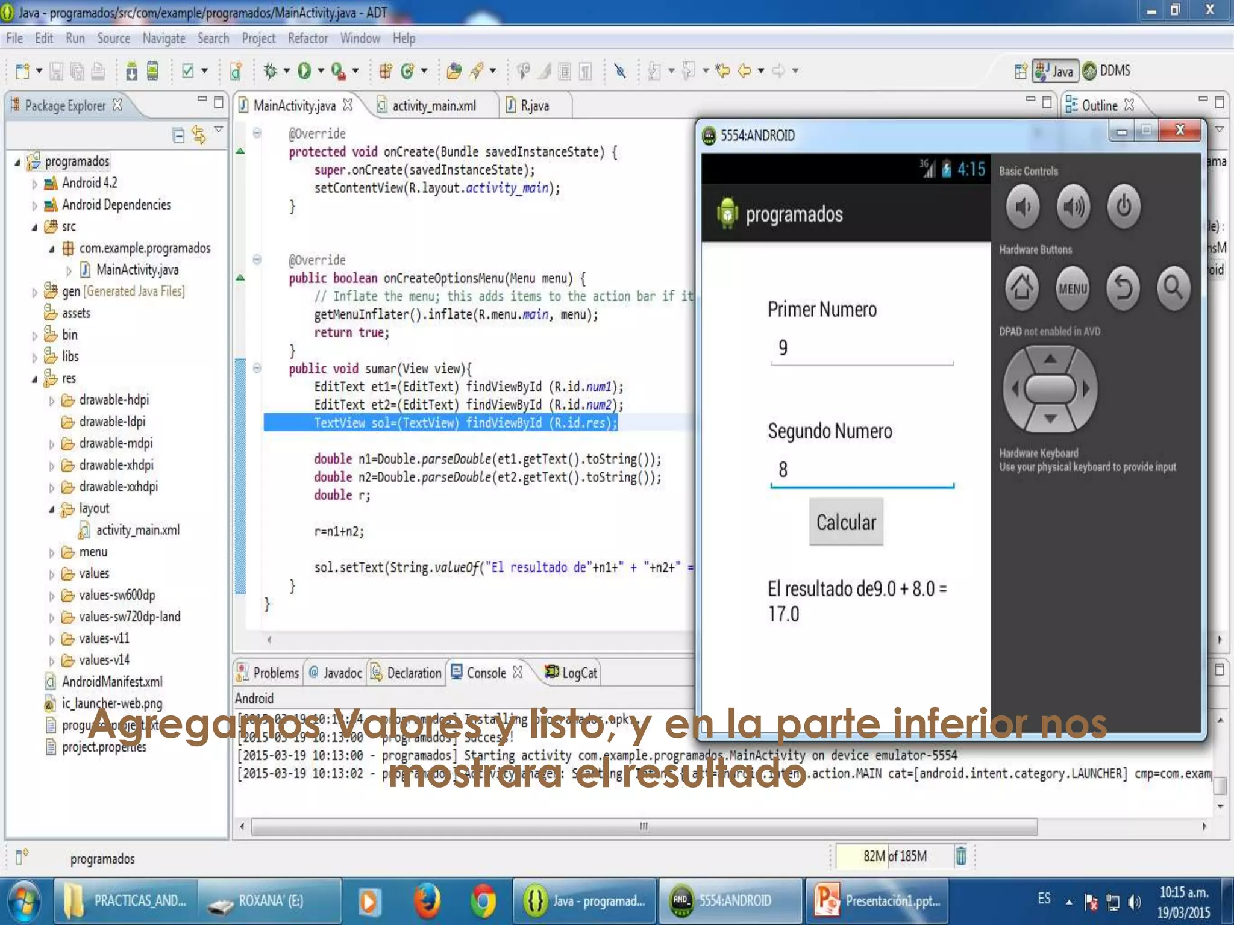Open the DDMS perspective
The height and width of the screenshot is (925, 1234).
[1106, 71]
